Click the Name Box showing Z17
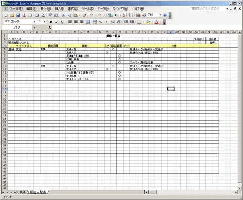The image size is (243, 200). [x=17, y=28]
